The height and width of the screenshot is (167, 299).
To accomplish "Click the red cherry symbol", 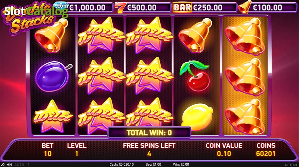I will (195, 76).
